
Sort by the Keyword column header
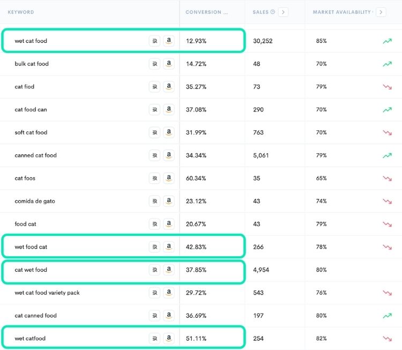(21, 12)
